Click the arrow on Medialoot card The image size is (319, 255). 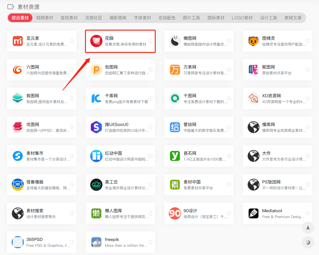click(x=308, y=213)
